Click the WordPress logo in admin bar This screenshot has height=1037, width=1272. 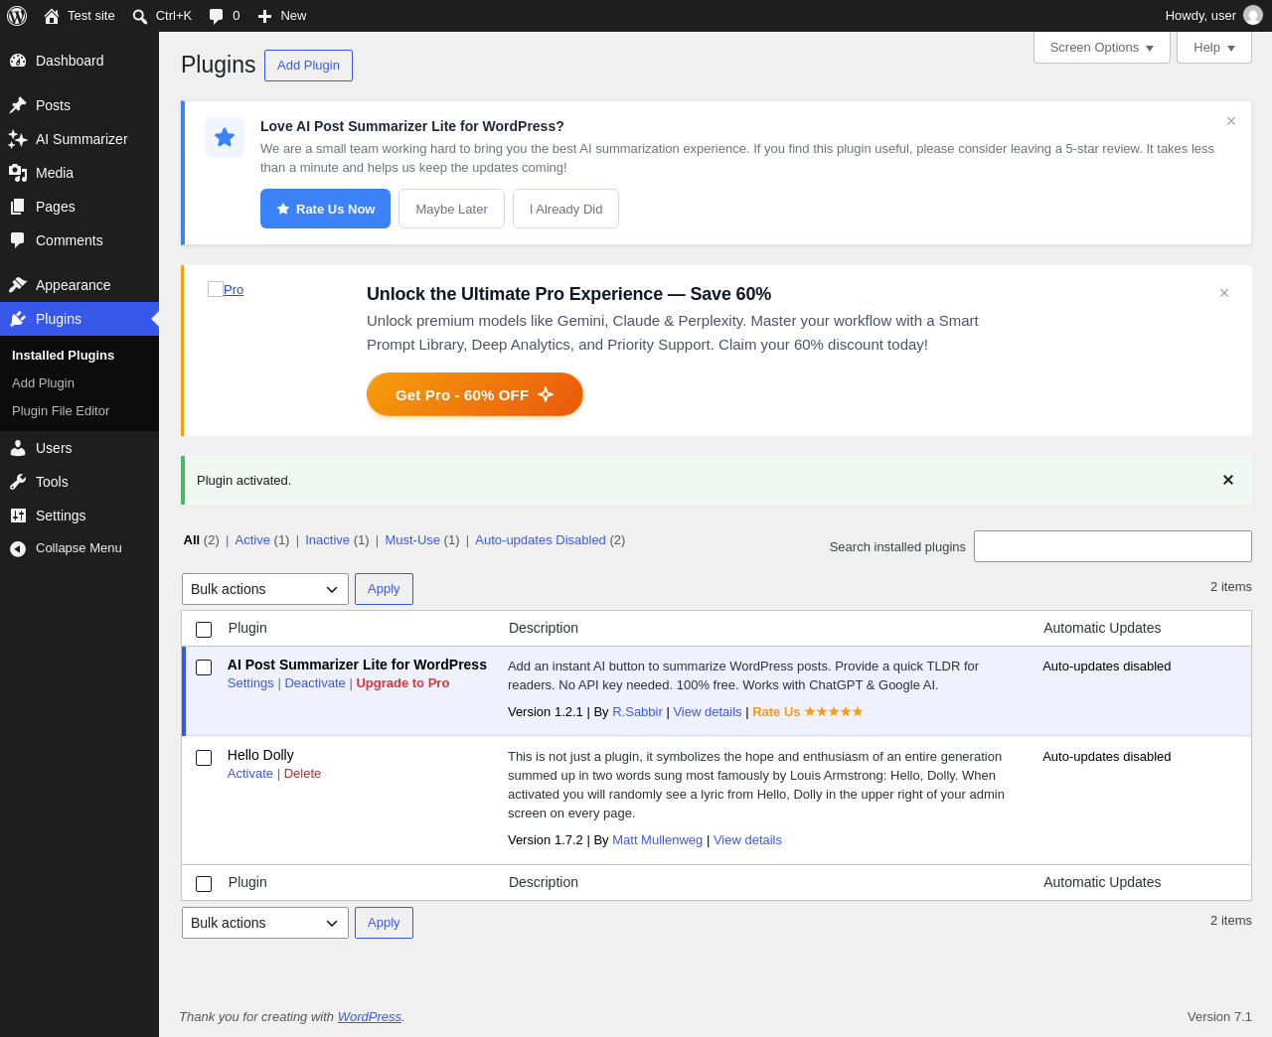(17, 16)
